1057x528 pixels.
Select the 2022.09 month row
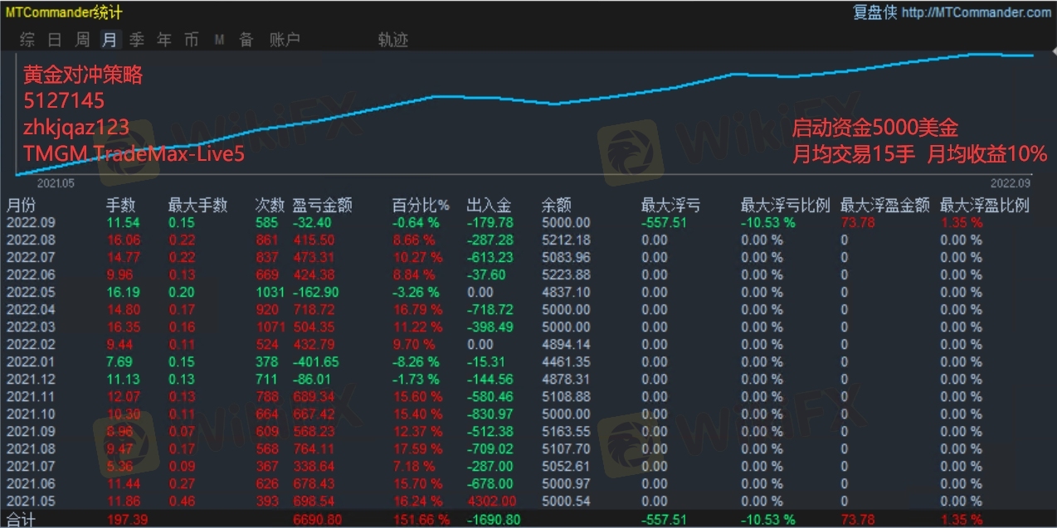click(29, 222)
